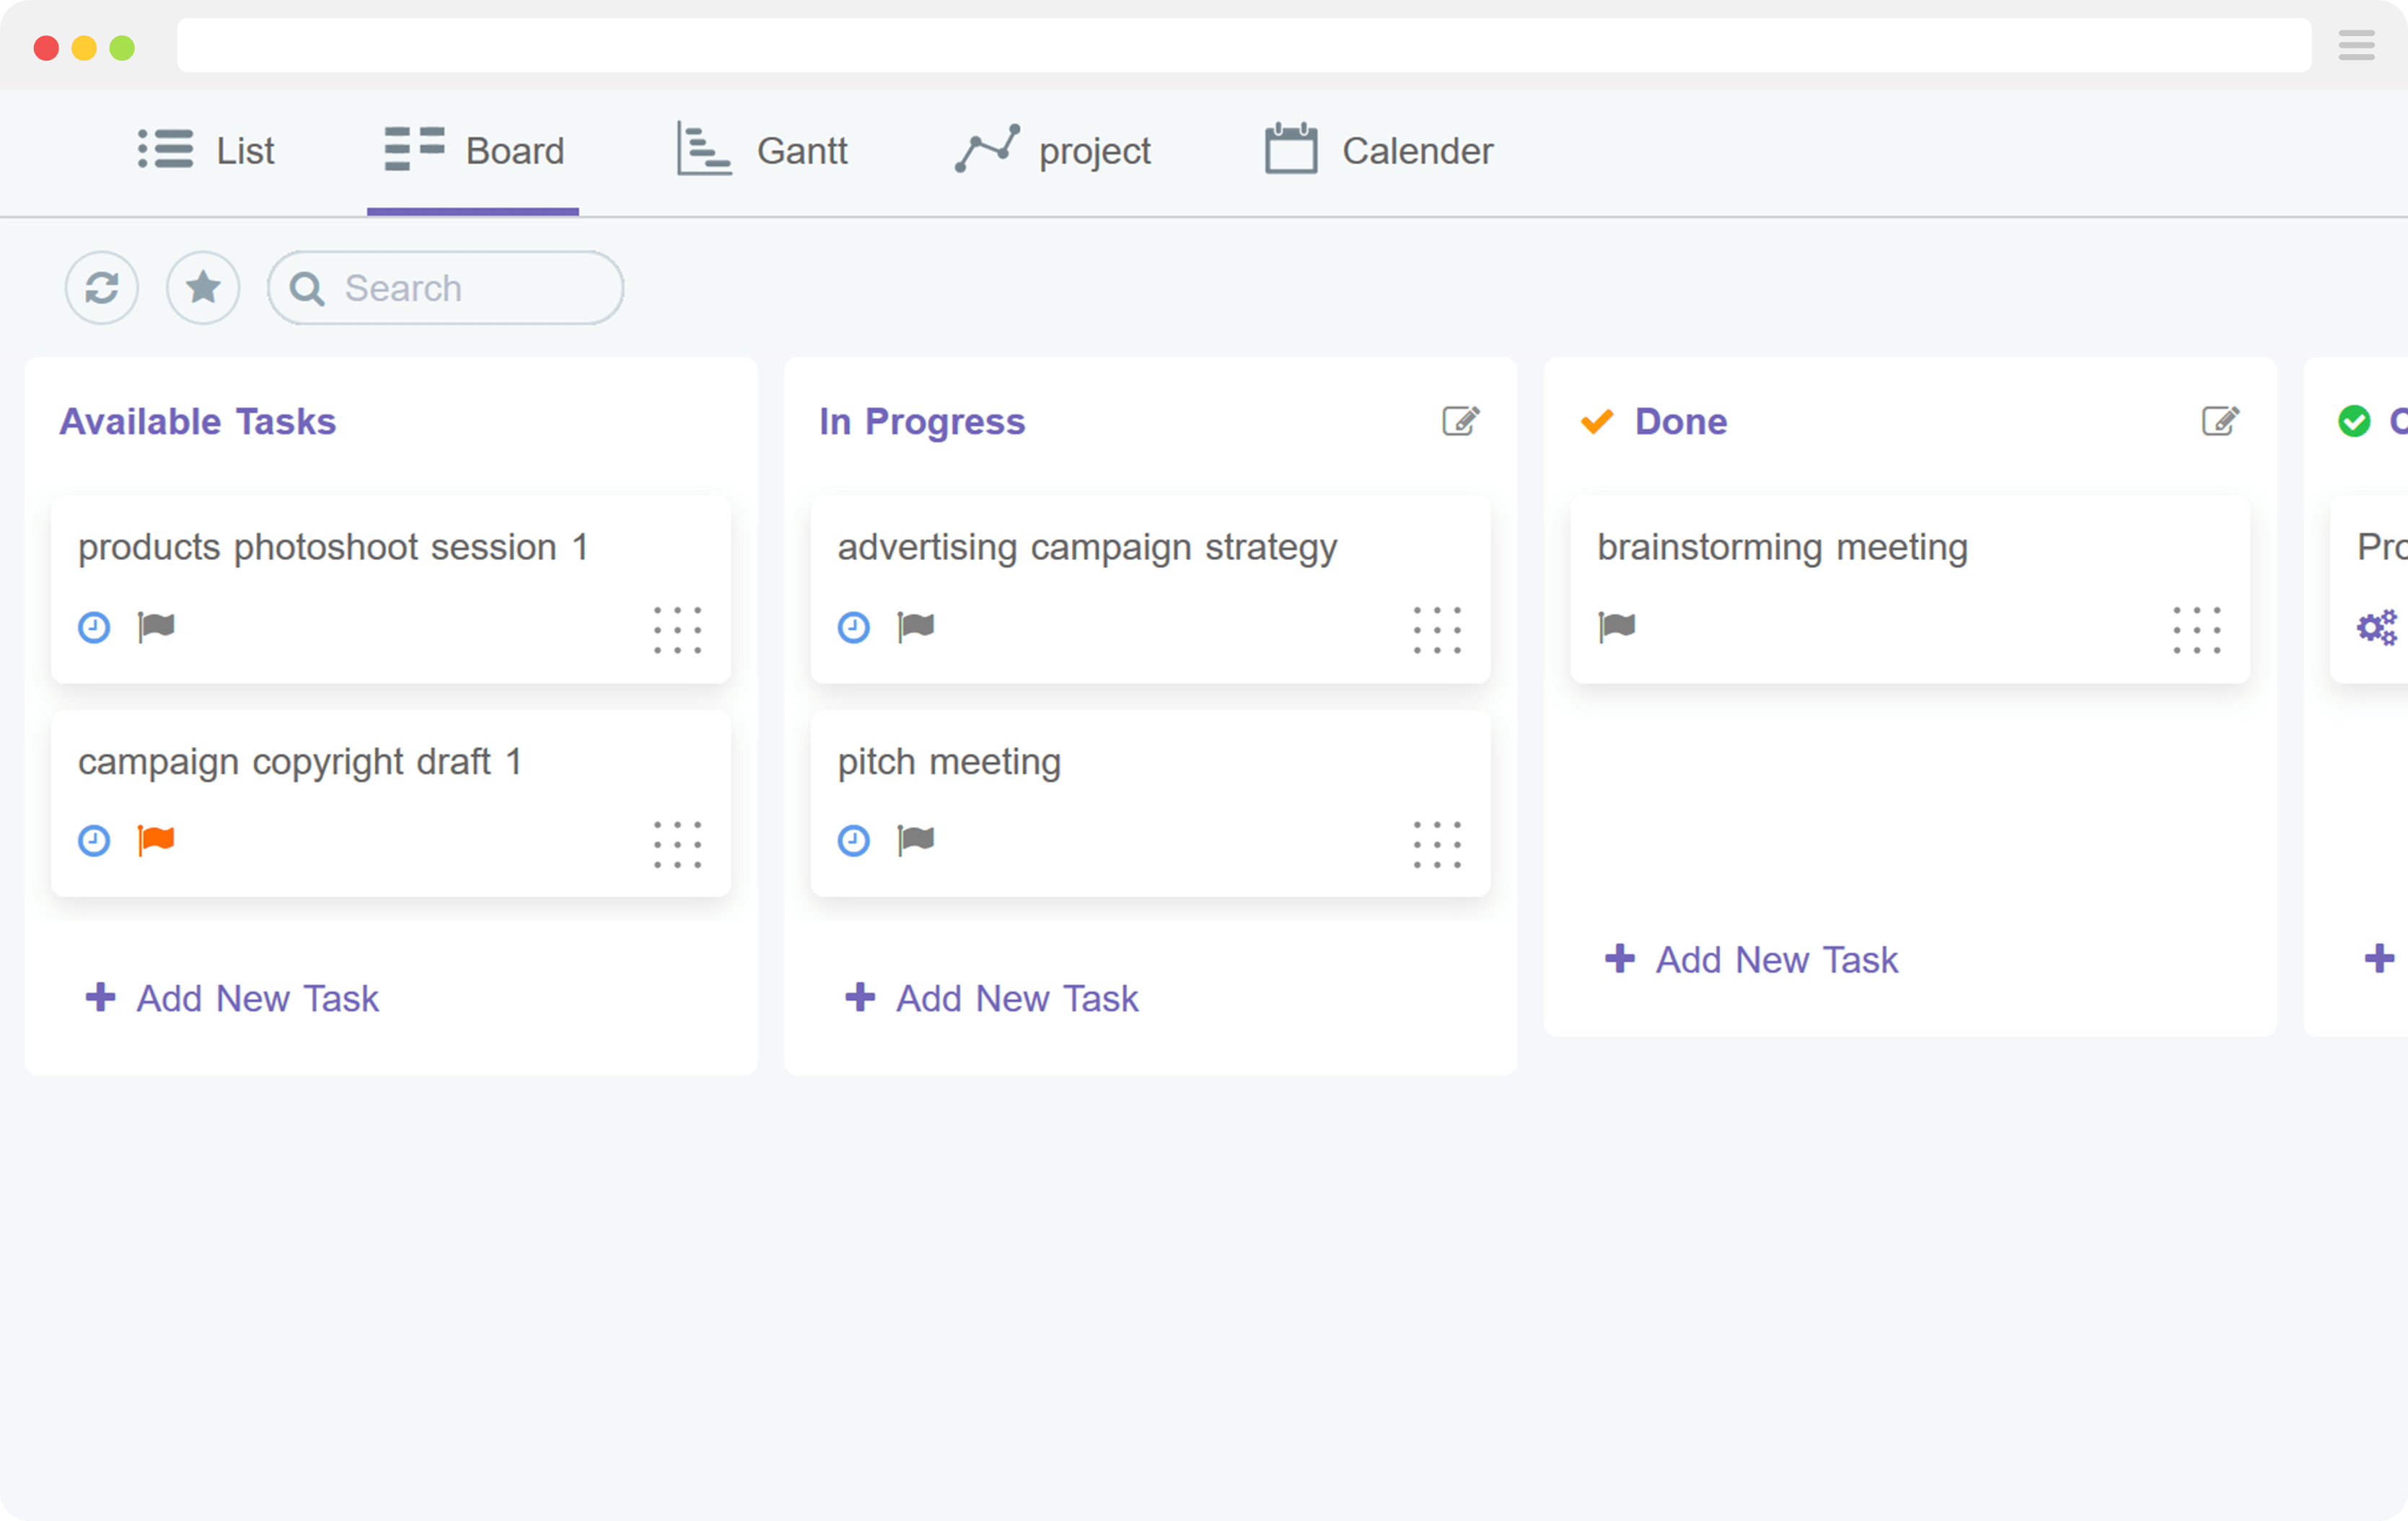The image size is (2408, 1521).
Task: Click the drag handle dots on brainstorming meeting card
Action: (x=2197, y=630)
